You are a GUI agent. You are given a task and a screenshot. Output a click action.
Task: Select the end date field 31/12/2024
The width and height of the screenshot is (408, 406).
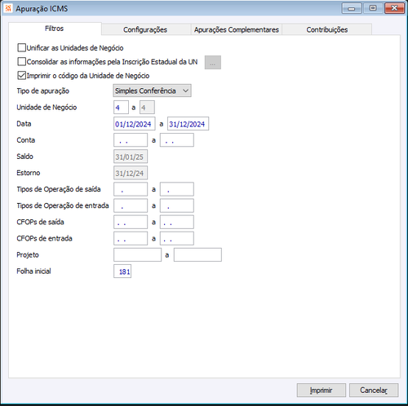188,124
